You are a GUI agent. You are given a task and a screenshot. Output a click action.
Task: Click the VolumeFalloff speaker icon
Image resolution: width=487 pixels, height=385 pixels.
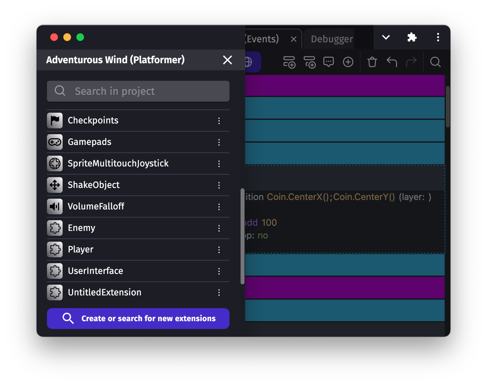click(x=55, y=207)
